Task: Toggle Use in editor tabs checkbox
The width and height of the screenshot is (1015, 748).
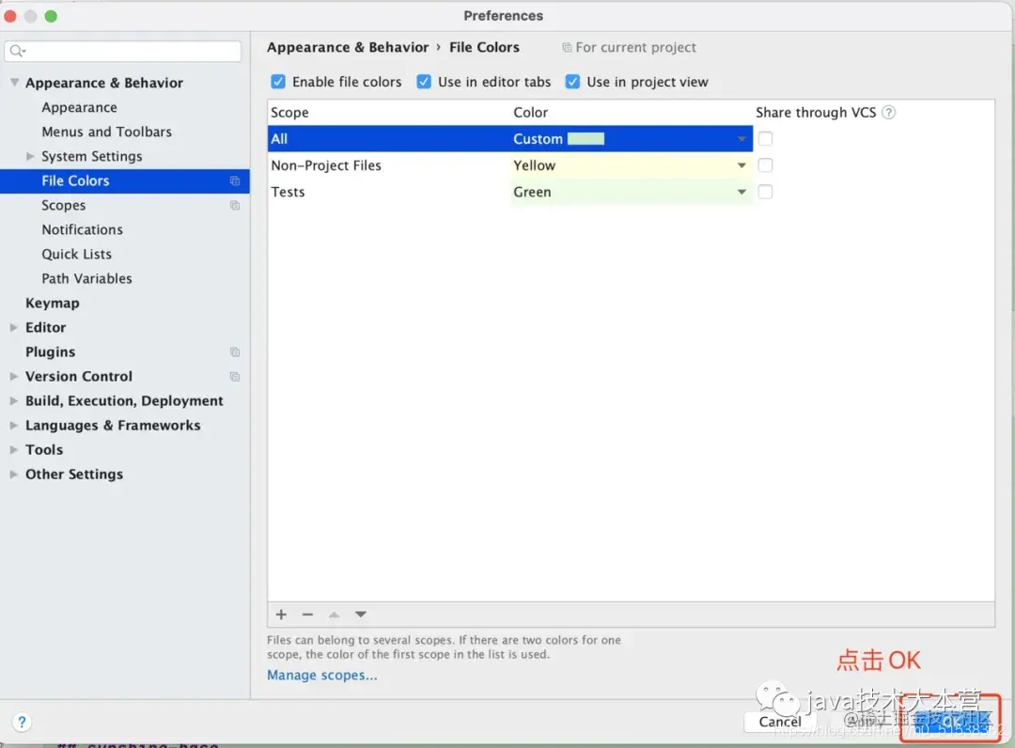Action: pos(424,82)
